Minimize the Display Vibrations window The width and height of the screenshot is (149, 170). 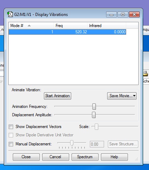[111, 15]
